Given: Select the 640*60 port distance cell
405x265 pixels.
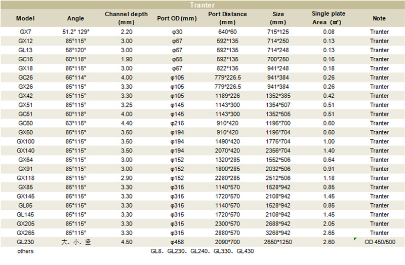Looking at the screenshot, I should pos(227,32).
